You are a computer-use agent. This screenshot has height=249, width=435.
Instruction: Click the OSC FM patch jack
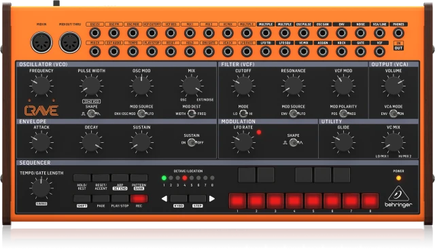pyautogui.click(x=114, y=33)
